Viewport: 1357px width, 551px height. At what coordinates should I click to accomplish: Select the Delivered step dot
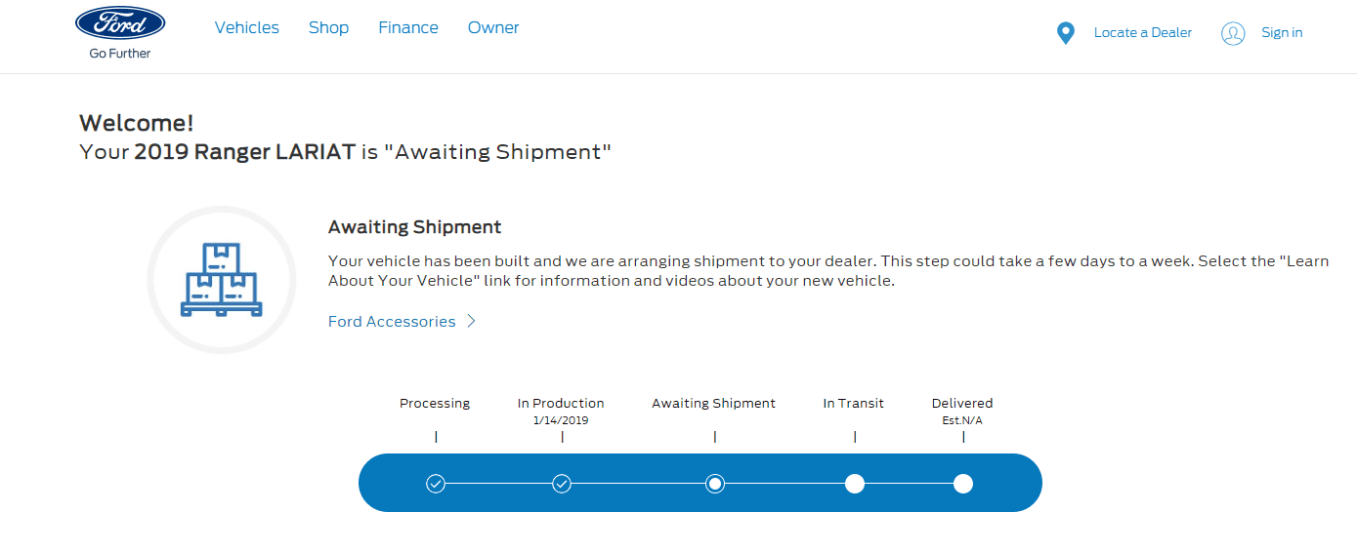coord(963,483)
